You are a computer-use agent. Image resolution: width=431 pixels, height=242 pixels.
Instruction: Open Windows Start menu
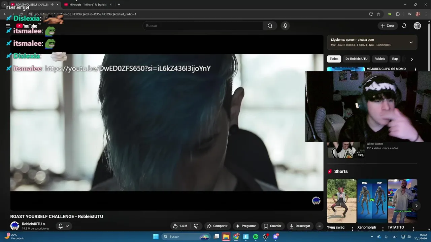tap(156, 237)
